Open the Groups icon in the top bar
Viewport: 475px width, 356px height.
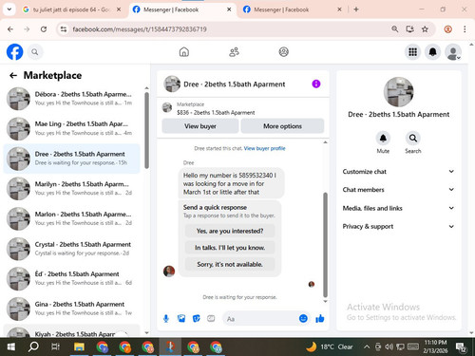click(283, 52)
